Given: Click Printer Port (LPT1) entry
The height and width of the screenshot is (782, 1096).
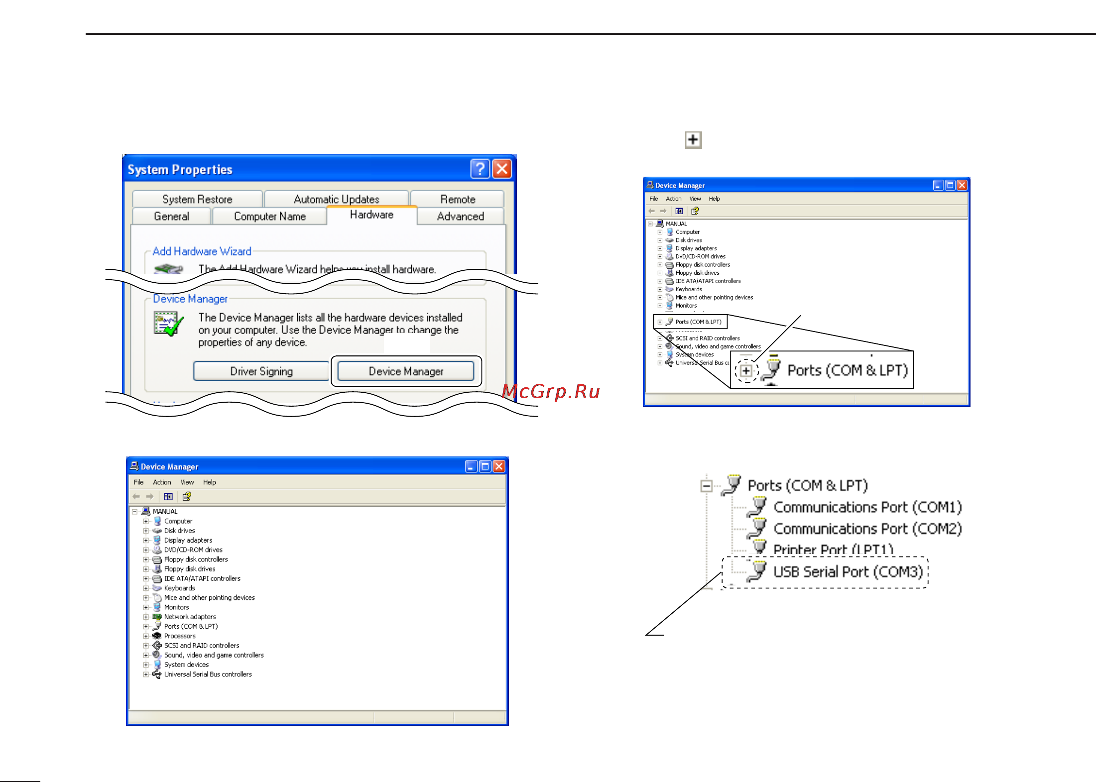Looking at the screenshot, I should [x=833, y=549].
